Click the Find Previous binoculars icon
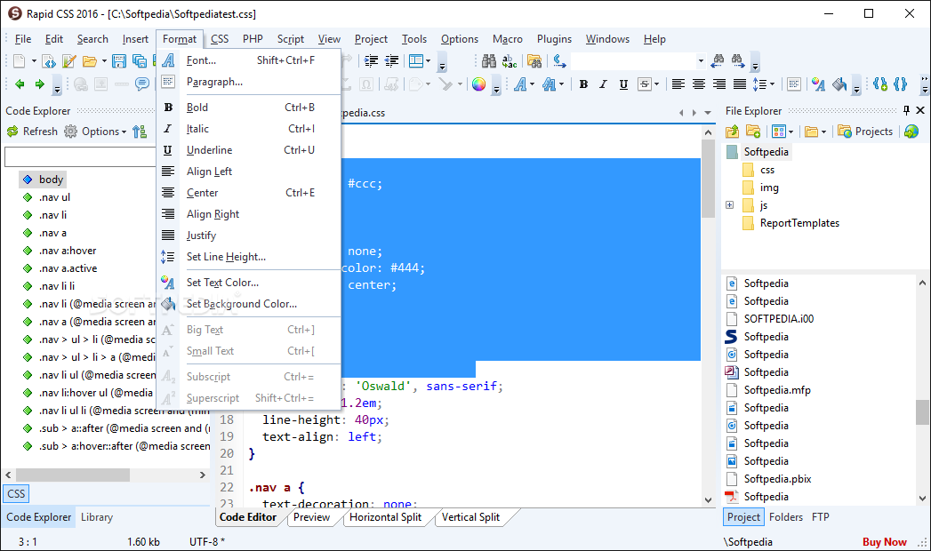 tap(718, 60)
